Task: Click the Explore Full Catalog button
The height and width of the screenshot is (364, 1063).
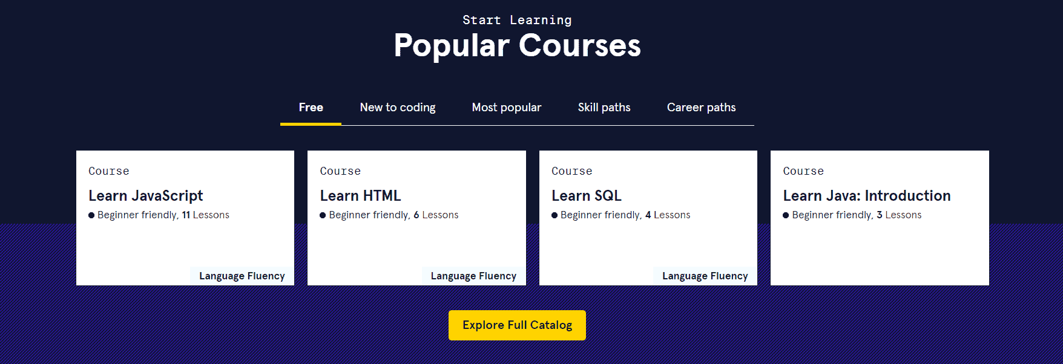Action: pyautogui.click(x=516, y=325)
